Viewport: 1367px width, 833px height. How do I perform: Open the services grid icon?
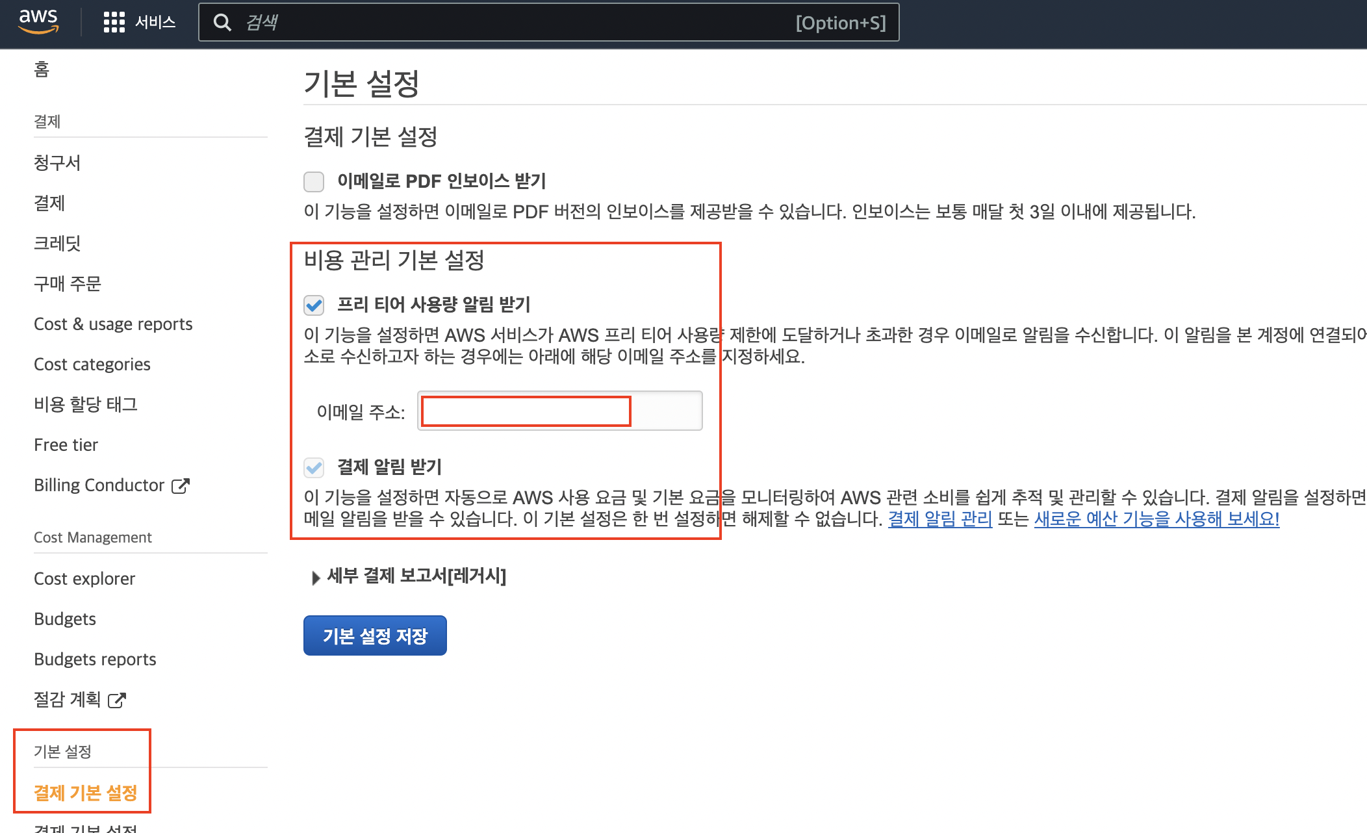(114, 22)
